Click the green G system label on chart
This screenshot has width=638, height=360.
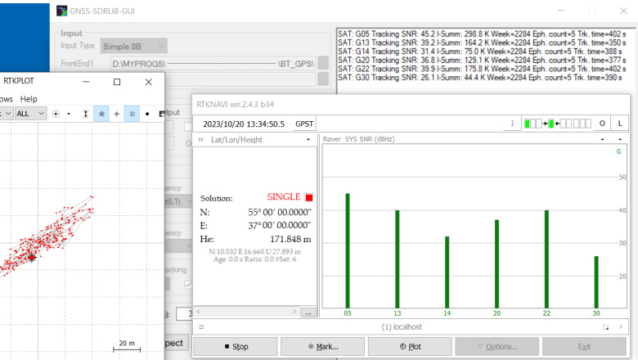point(619,151)
